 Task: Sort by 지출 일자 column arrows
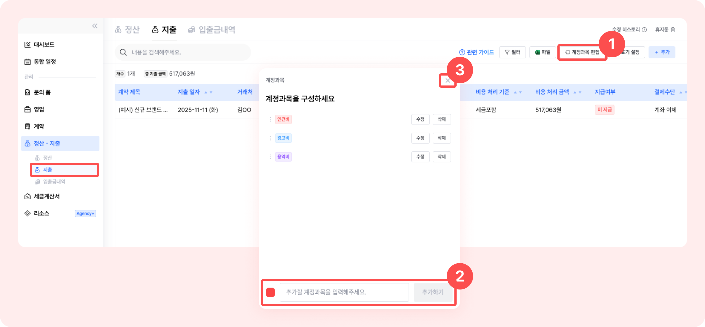208,92
